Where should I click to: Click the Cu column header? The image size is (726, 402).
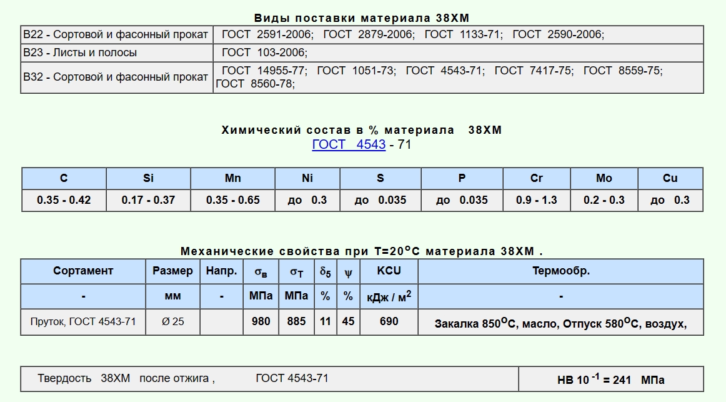[x=670, y=178]
